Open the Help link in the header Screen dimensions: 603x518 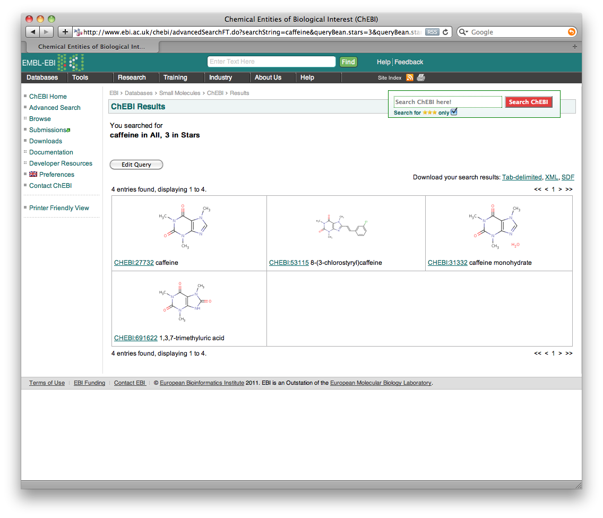(383, 62)
